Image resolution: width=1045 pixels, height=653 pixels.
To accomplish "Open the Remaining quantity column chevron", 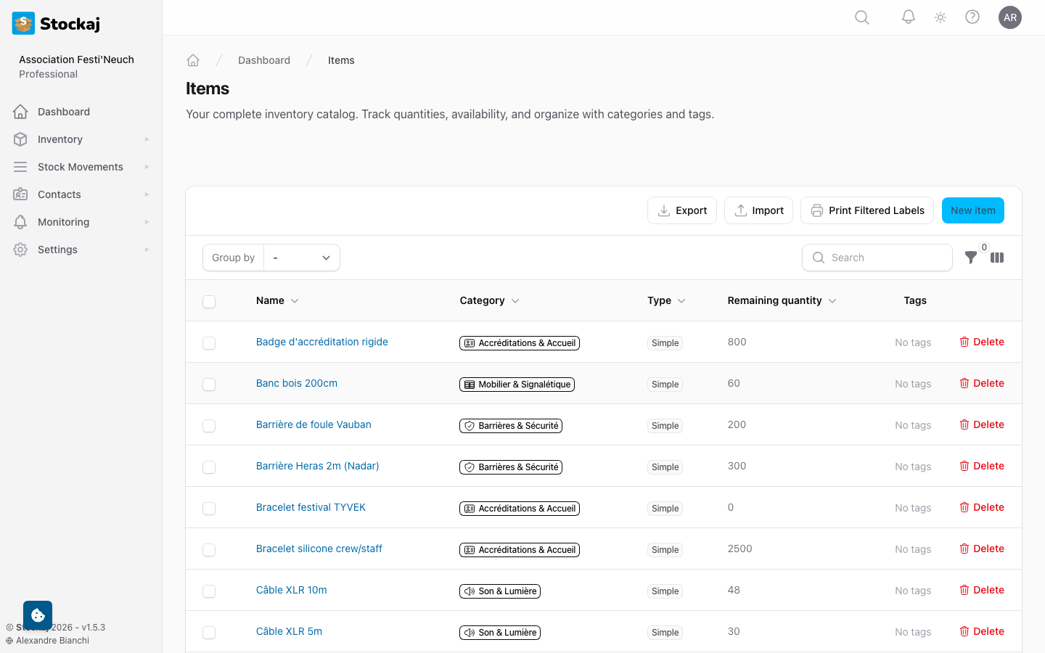I will pyautogui.click(x=832, y=301).
